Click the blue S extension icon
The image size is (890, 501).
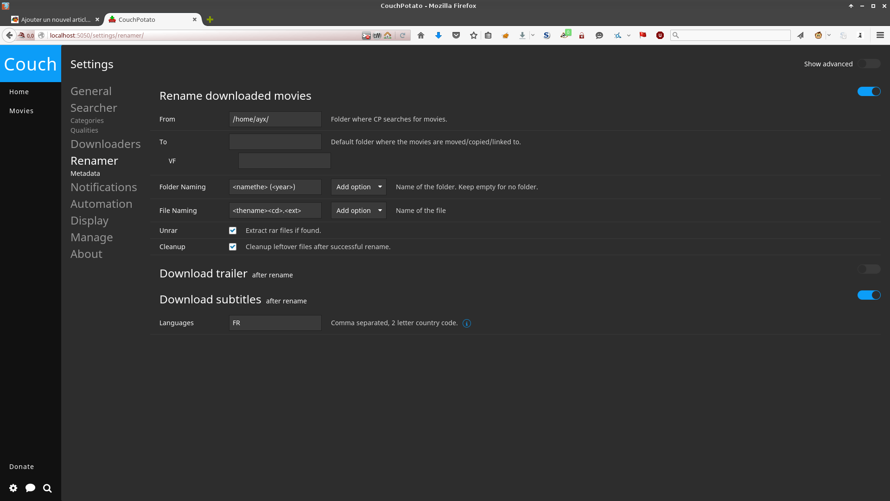pos(547,35)
